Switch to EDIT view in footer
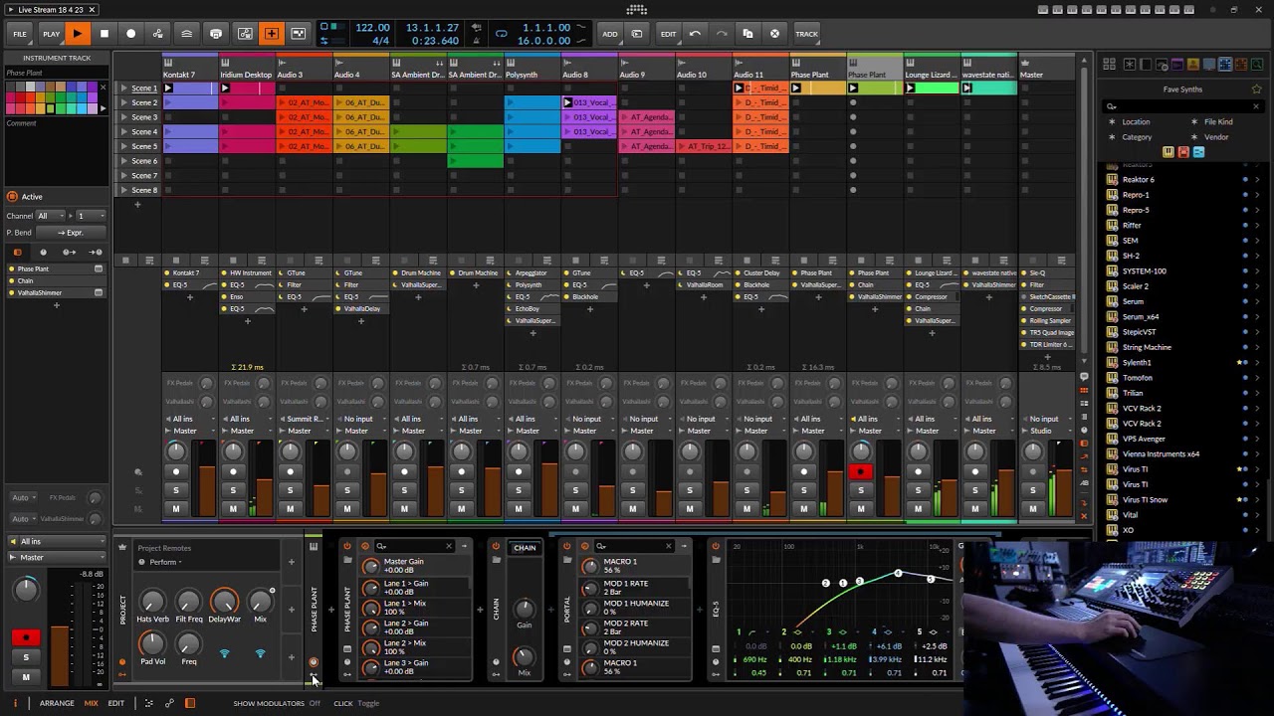The height and width of the screenshot is (716, 1274). point(116,704)
